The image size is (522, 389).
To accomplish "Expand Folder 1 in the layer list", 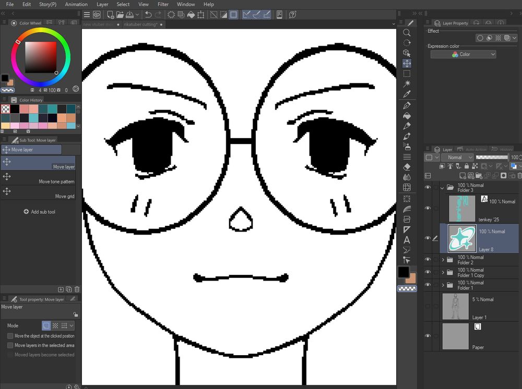I will point(443,285).
